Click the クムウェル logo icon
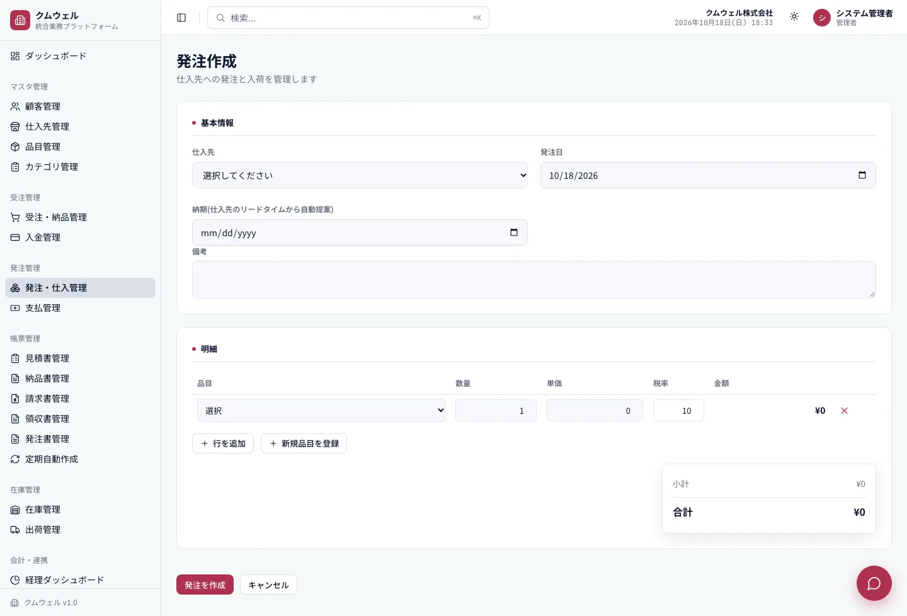Screen dimensions: 907x616 [20, 20]
